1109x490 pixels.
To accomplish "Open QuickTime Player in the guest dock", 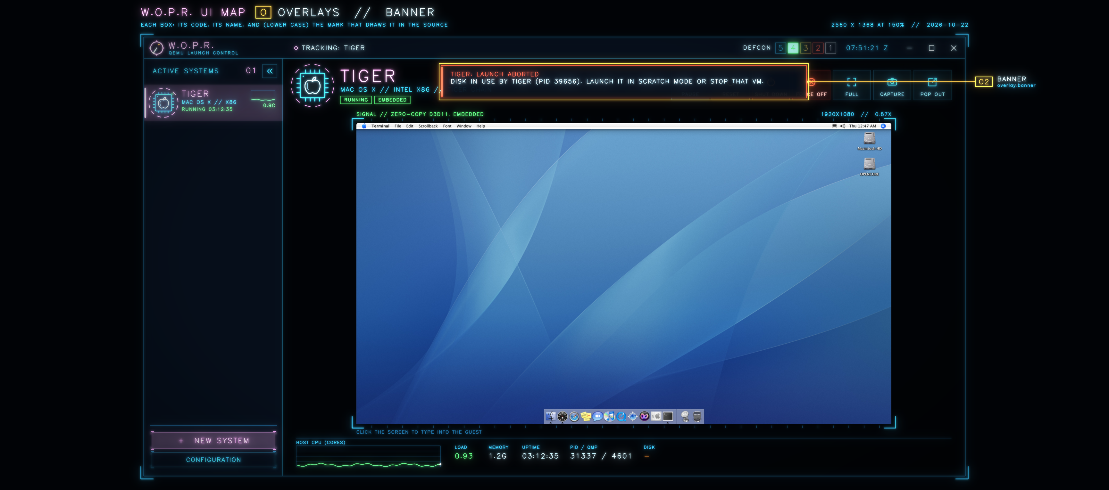I will (621, 416).
